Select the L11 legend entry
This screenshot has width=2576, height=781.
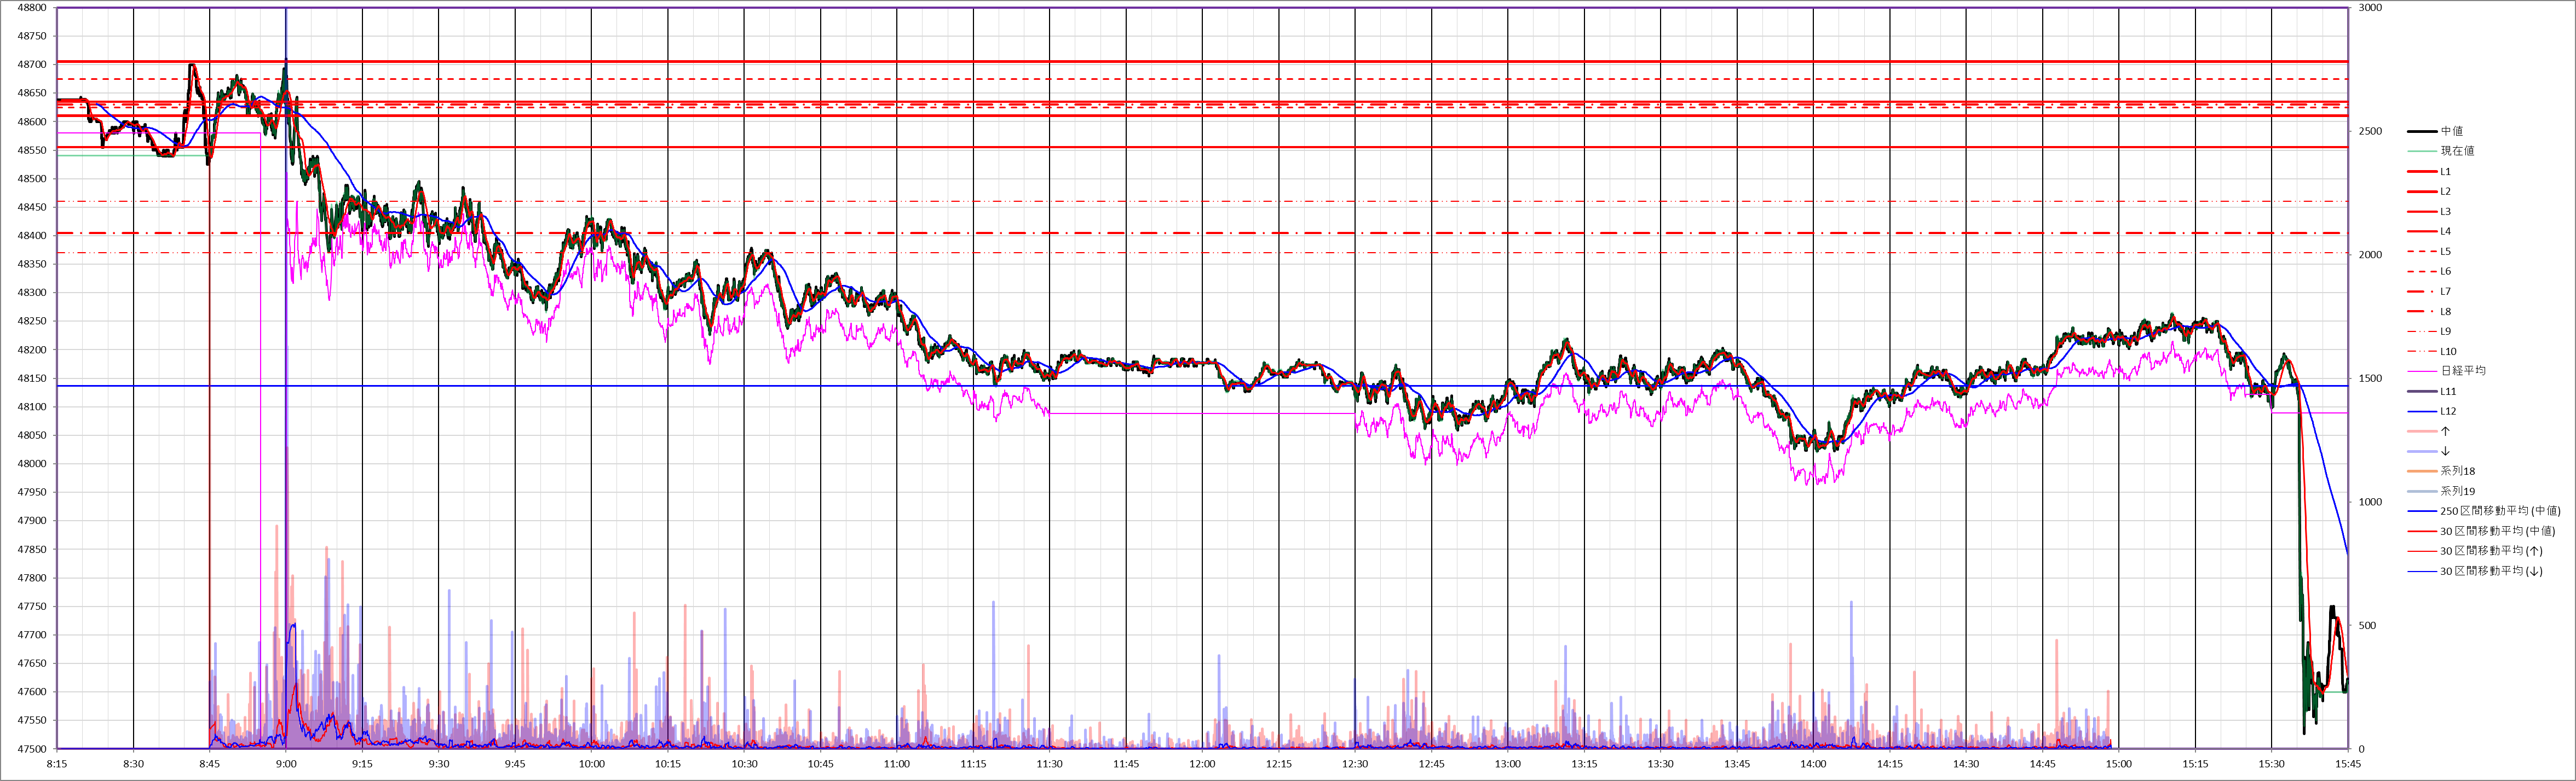(x=2447, y=392)
